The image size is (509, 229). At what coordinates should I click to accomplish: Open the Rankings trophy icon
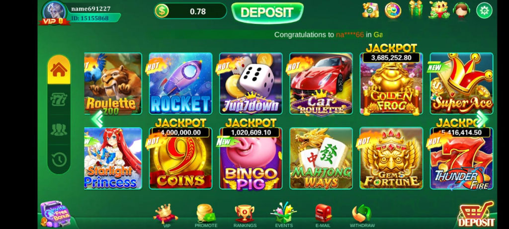point(245,214)
